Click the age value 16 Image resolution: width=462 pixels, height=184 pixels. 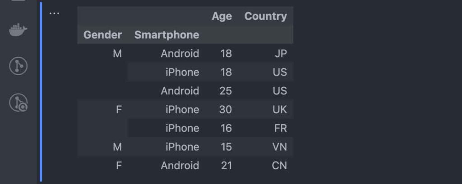tap(226, 128)
